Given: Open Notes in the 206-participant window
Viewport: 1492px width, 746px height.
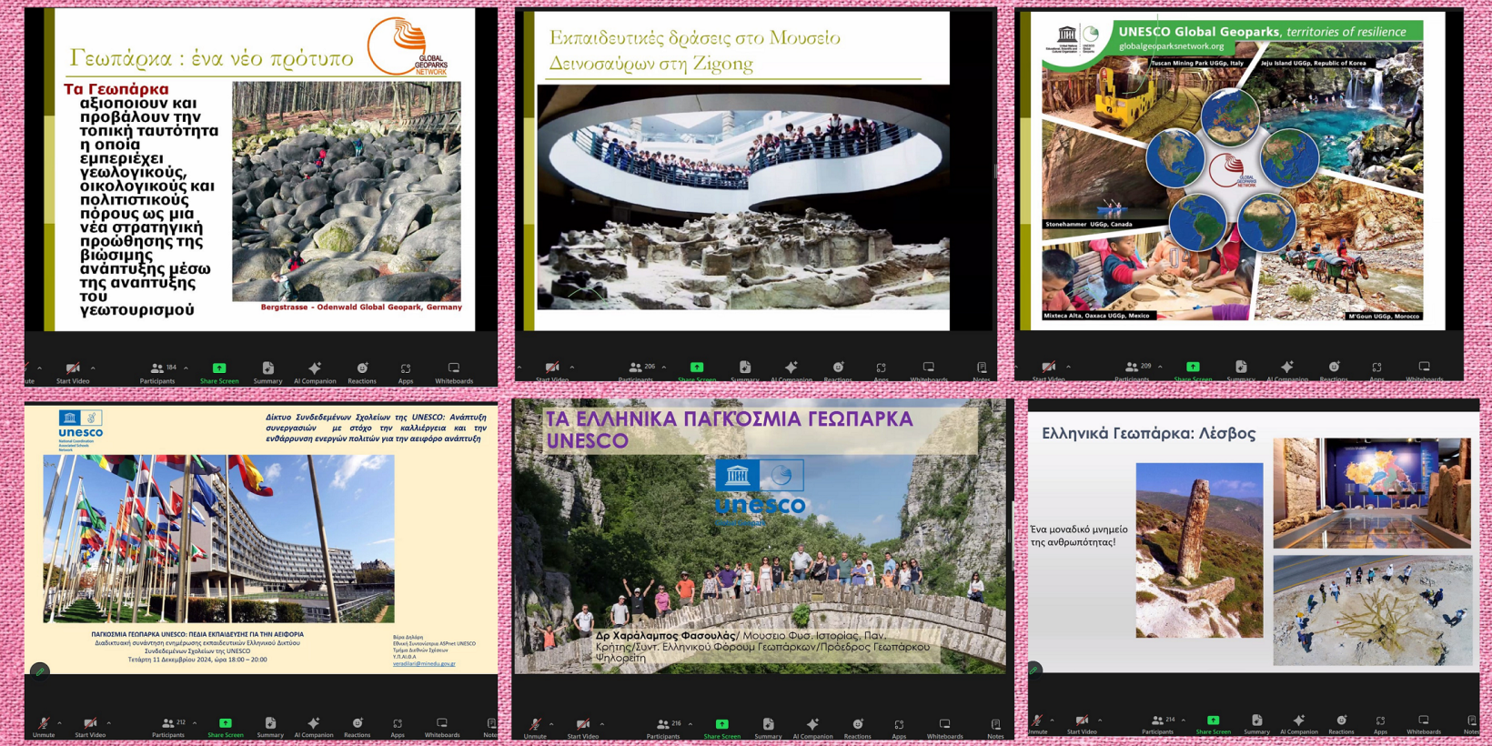Looking at the screenshot, I should coord(982,371).
